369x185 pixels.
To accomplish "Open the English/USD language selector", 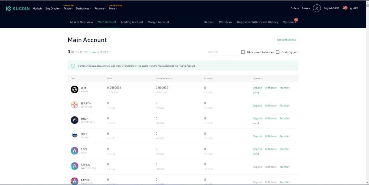I will pyautogui.click(x=331, y=8).
